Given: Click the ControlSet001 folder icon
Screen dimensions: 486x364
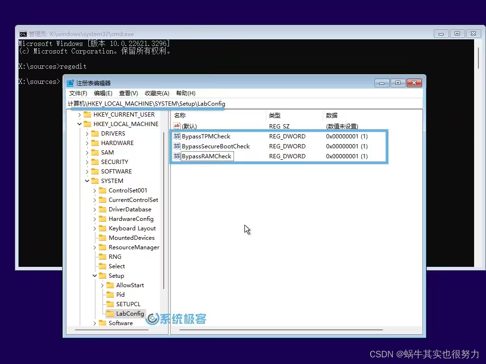Looking at the screenshot, I should (103, 191).
